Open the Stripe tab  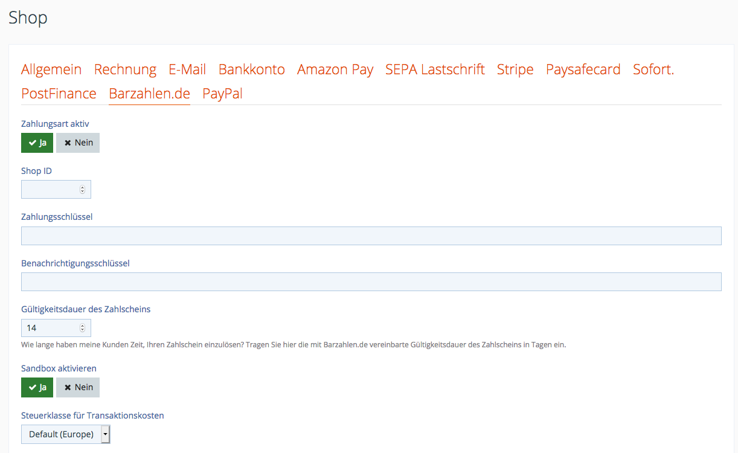515,69
